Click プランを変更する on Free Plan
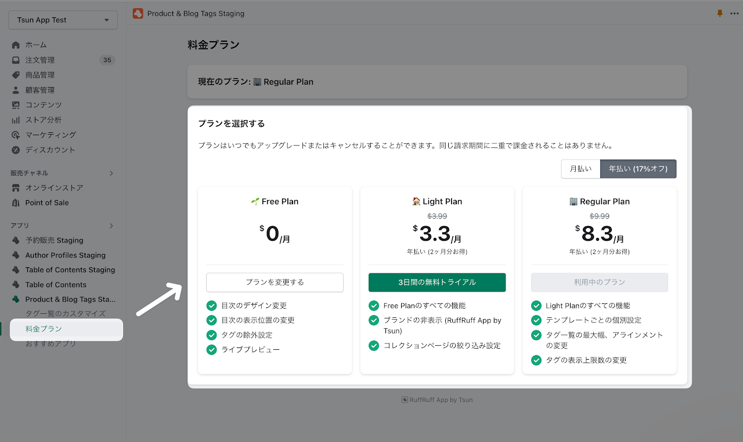Viewport: 743px width, 442px height. pos(275,282)
